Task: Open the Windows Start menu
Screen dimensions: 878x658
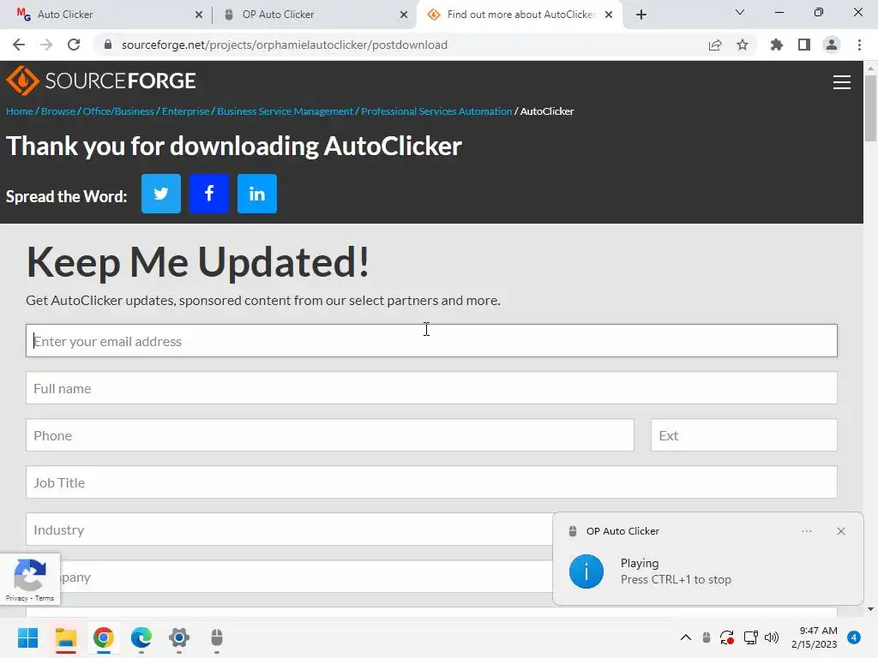Action: [27, 637]
